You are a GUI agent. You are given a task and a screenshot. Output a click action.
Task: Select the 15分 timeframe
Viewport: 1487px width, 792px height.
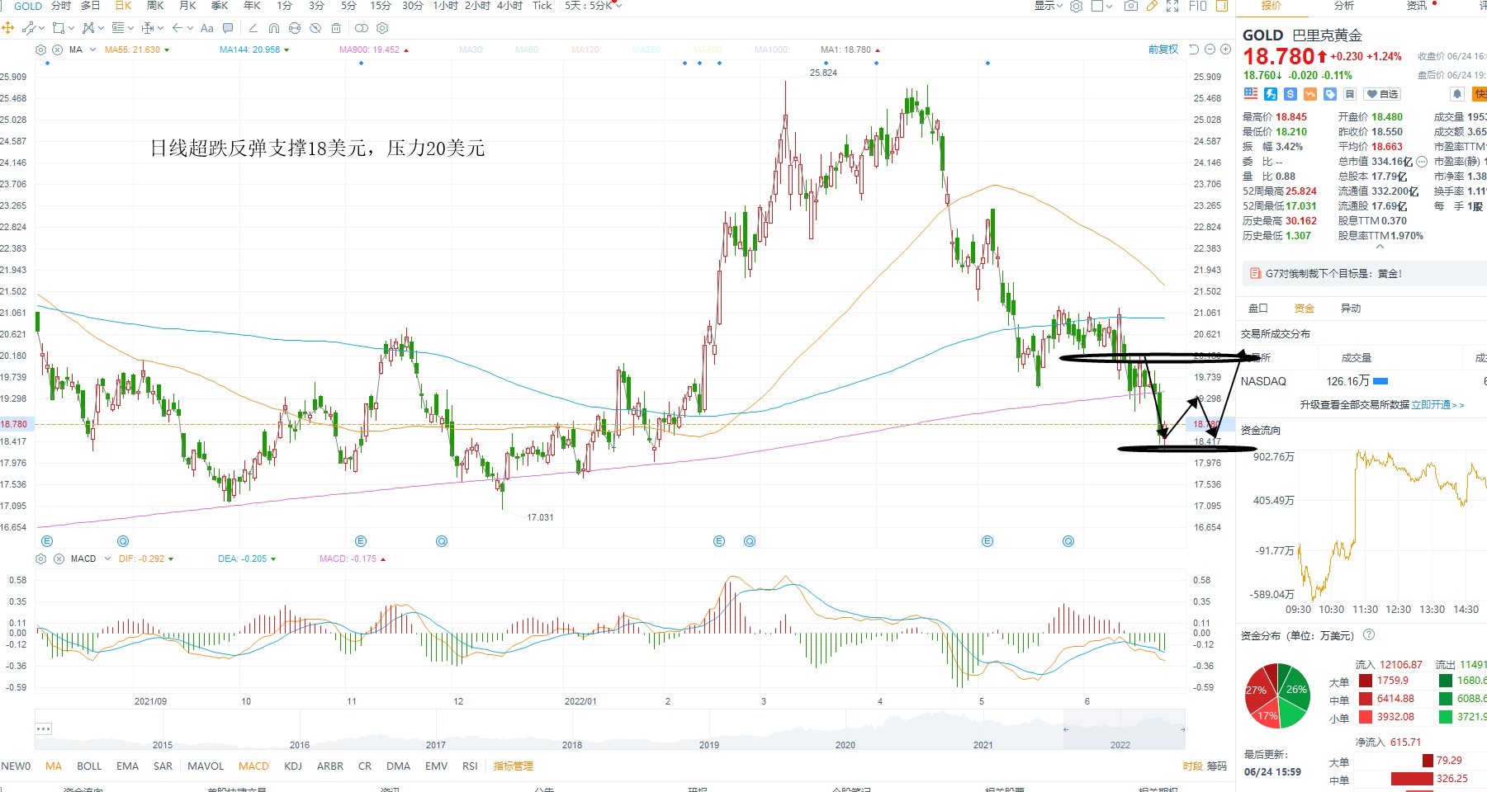pos(381,6)
